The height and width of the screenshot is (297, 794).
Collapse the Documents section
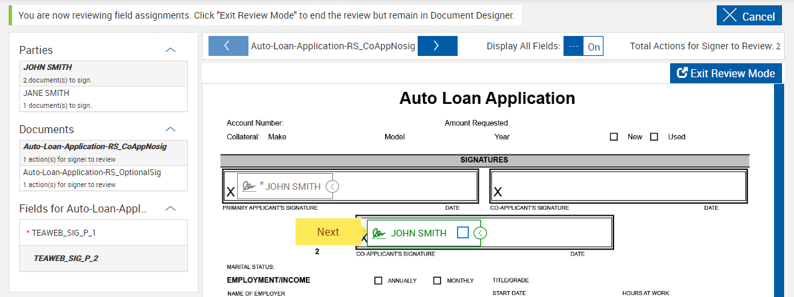[171, 129]
